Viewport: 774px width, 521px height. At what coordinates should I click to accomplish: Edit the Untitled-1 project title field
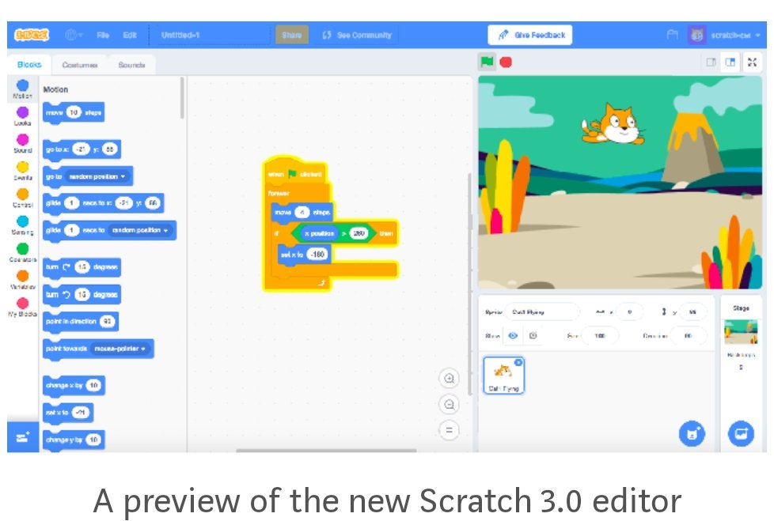coord(213,35)
